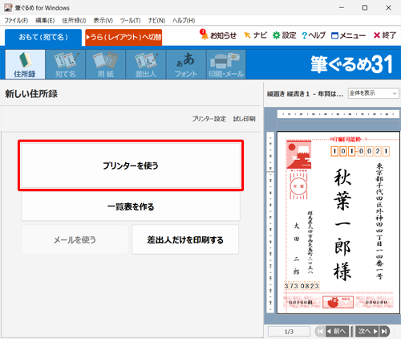Open the 表示(V) menu
This screenshot has height=339, width=401.
[103, 20]
